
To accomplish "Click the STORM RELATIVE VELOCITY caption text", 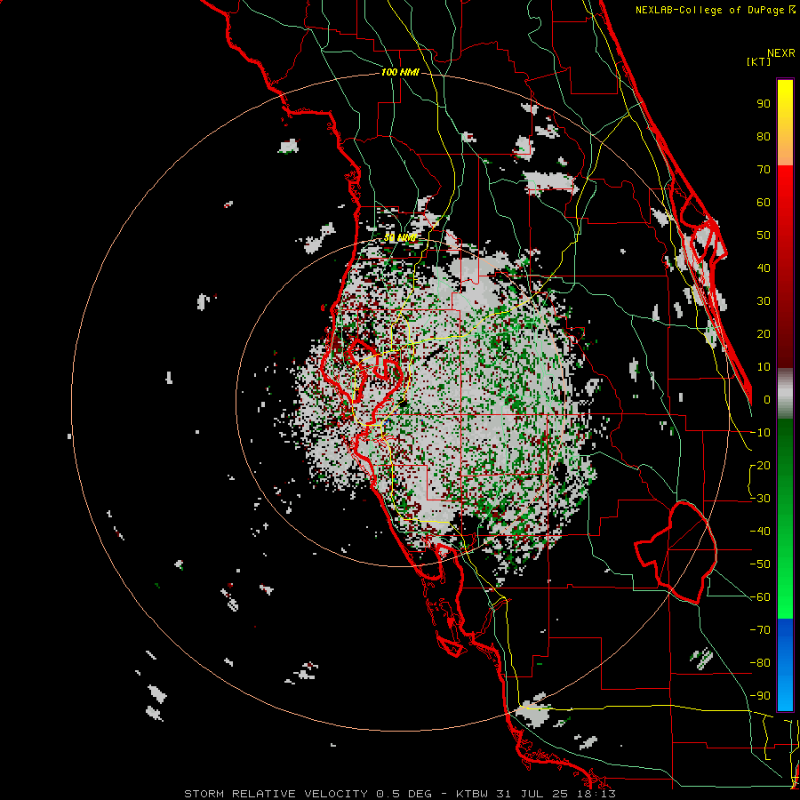I will (x=276, y=794).
